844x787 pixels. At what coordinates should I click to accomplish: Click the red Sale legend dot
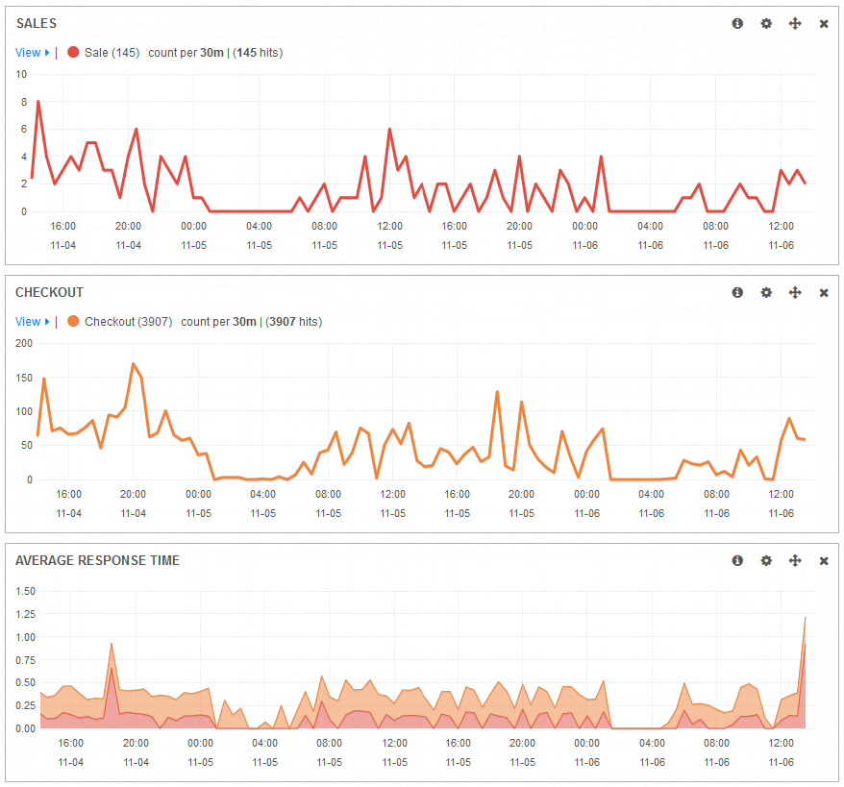[x=73, y=53]
